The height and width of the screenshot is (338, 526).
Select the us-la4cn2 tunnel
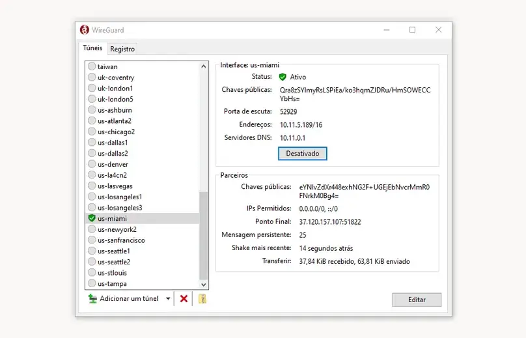click(x=142, y=175)
